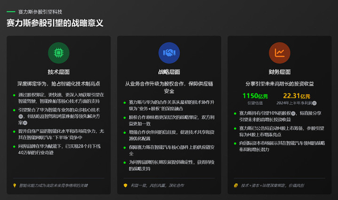Select the line 分享引望未来高增长的投资收益
This screenshot has height=200, width=338.
[280, 84]
